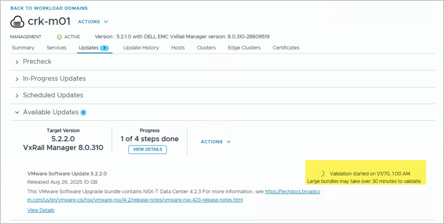Collapse the Available Updates section
This screenshot has height=224, width=444.
(x=17, y=113)
